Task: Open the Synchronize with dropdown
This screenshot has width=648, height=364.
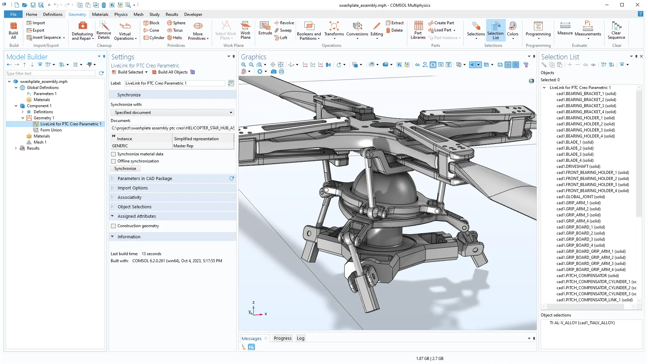Action: pos(172,113)
